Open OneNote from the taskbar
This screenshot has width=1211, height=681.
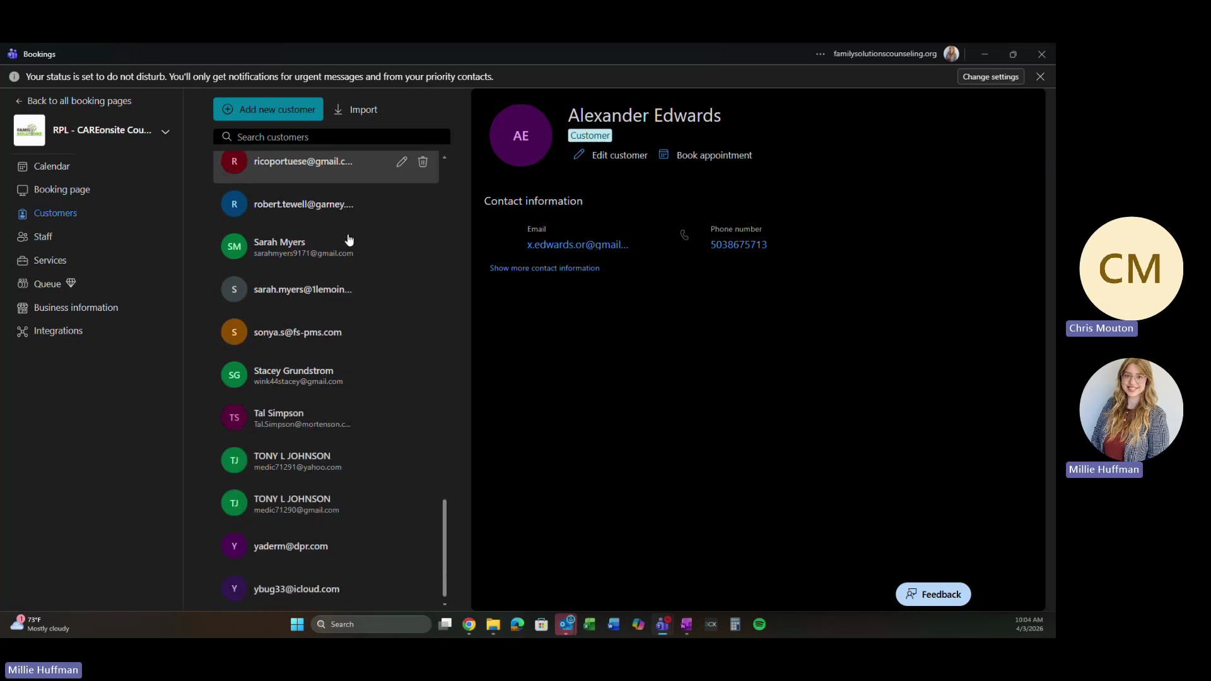click(686, 624)
